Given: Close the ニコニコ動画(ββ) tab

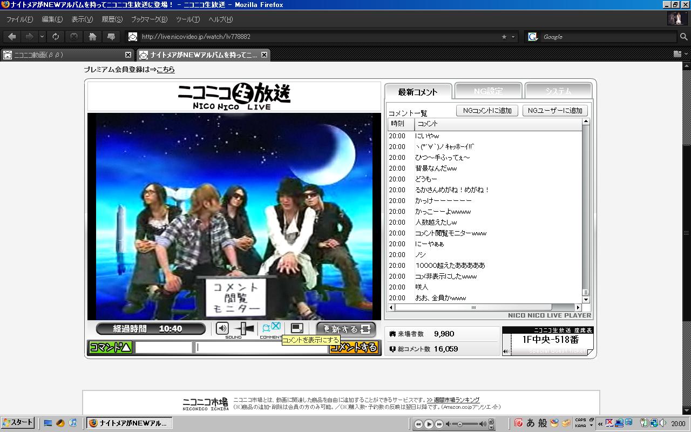Looking at the screenshot, I should tap(128, 55).
